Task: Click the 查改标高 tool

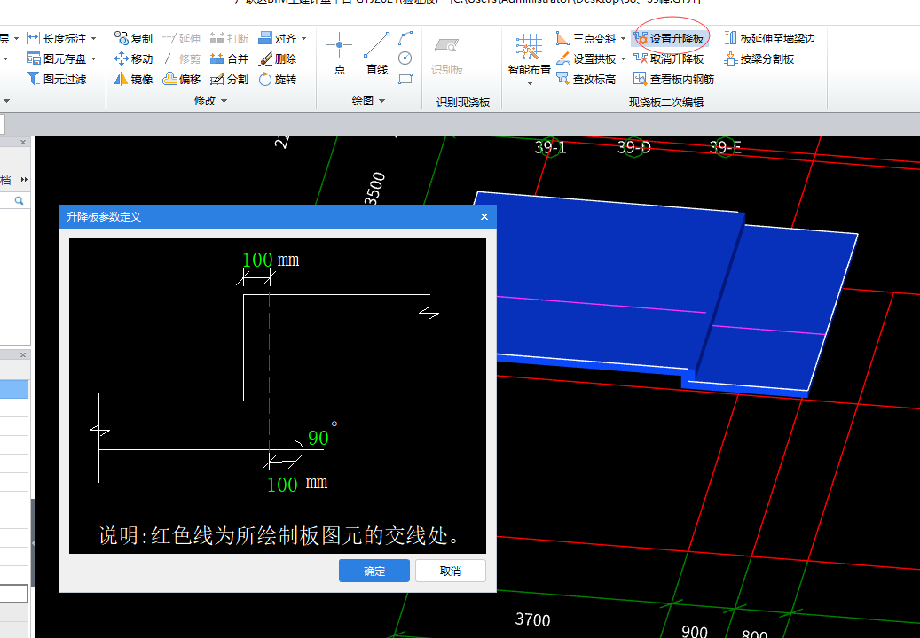Action: [x=586, y=79]
